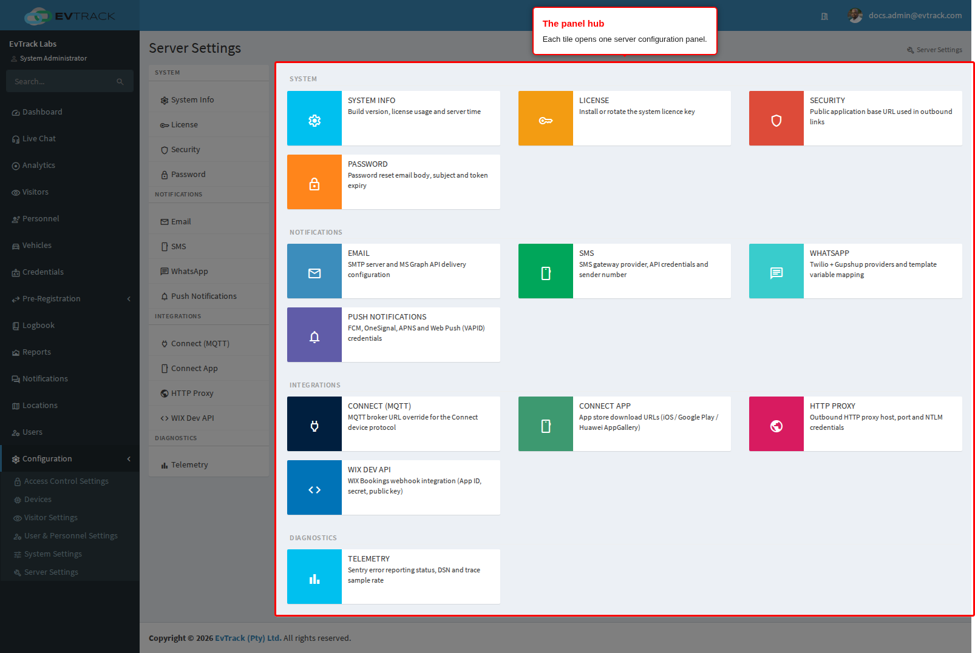Go to Live Chat in the sidebar
This screenshot has height=653, width=975.
(70, 139)
